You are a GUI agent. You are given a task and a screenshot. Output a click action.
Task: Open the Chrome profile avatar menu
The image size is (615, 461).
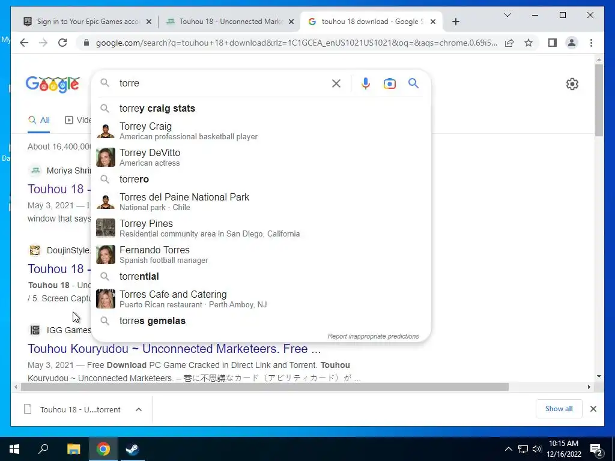[x=572, y=43]
